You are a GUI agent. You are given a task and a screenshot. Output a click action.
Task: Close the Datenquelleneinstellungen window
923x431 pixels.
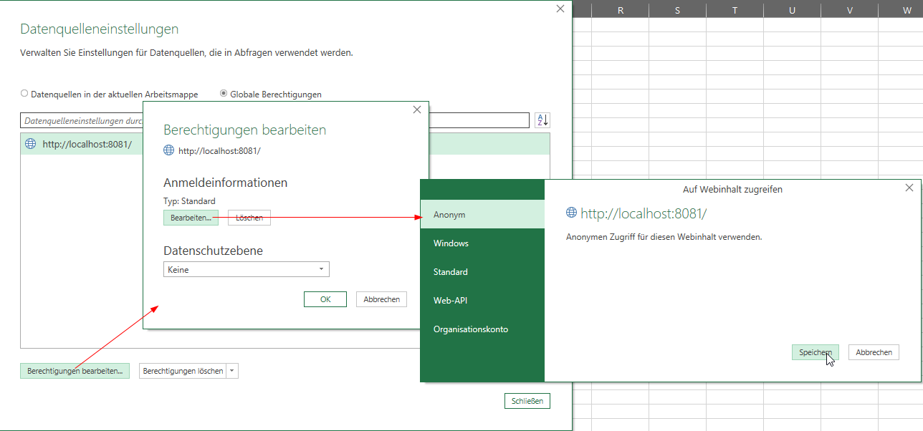pos(560,9)
